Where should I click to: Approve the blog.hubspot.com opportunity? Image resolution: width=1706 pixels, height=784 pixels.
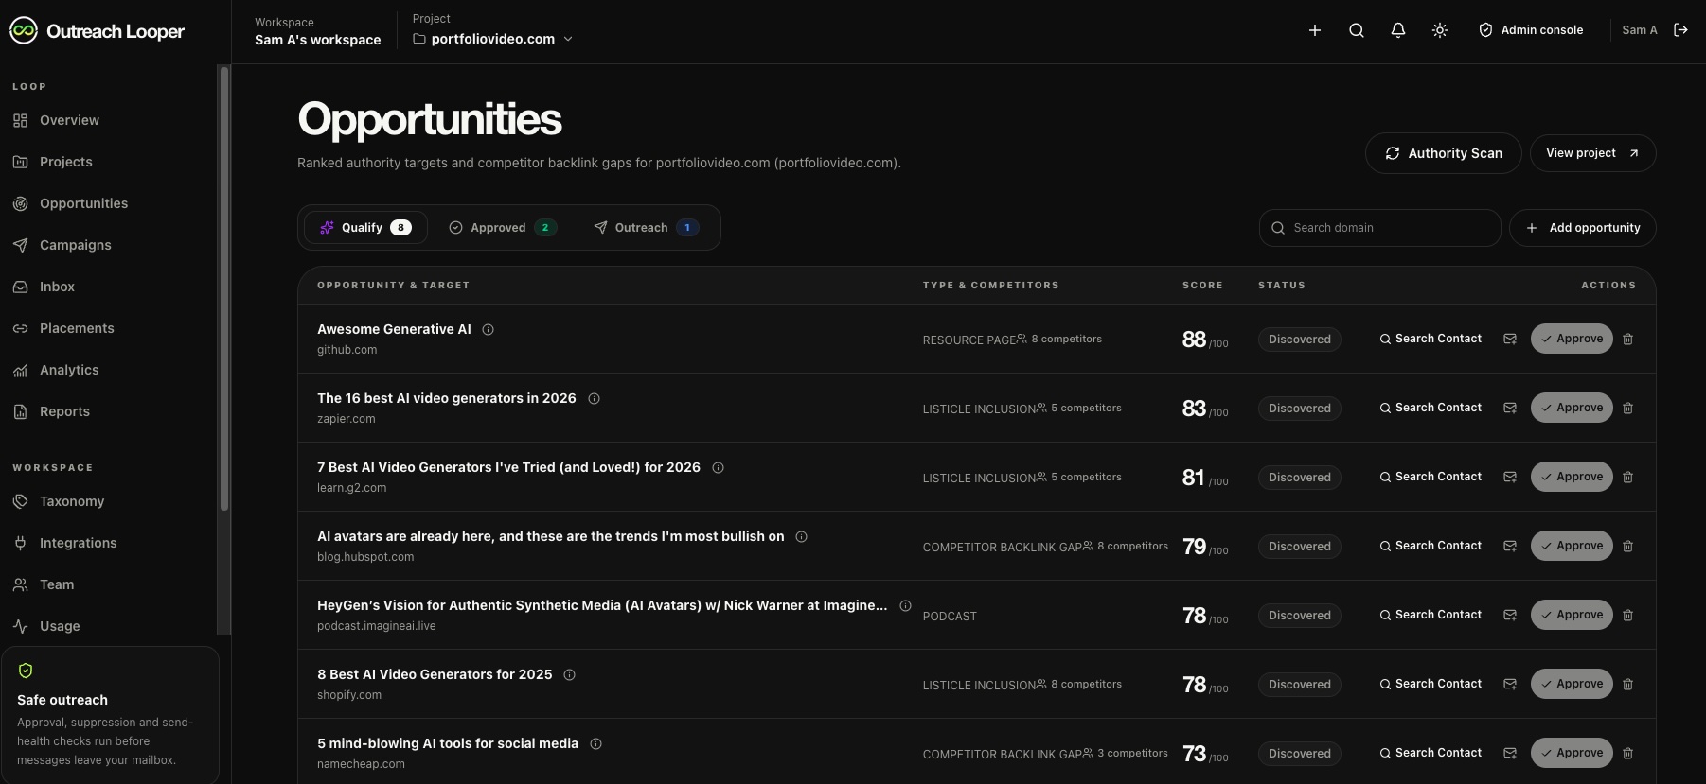click(x=1572, y=546)
